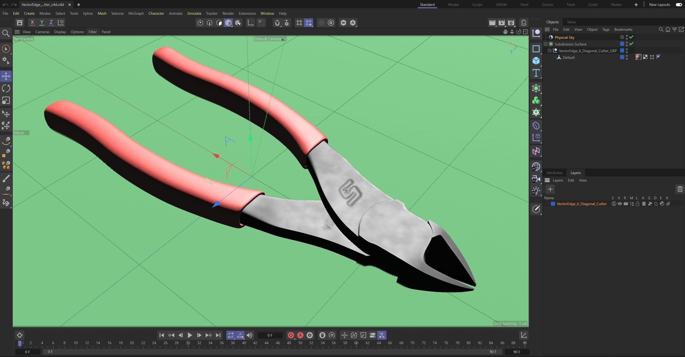
Task: Click the current frame field 0 F
Action: 270,335
